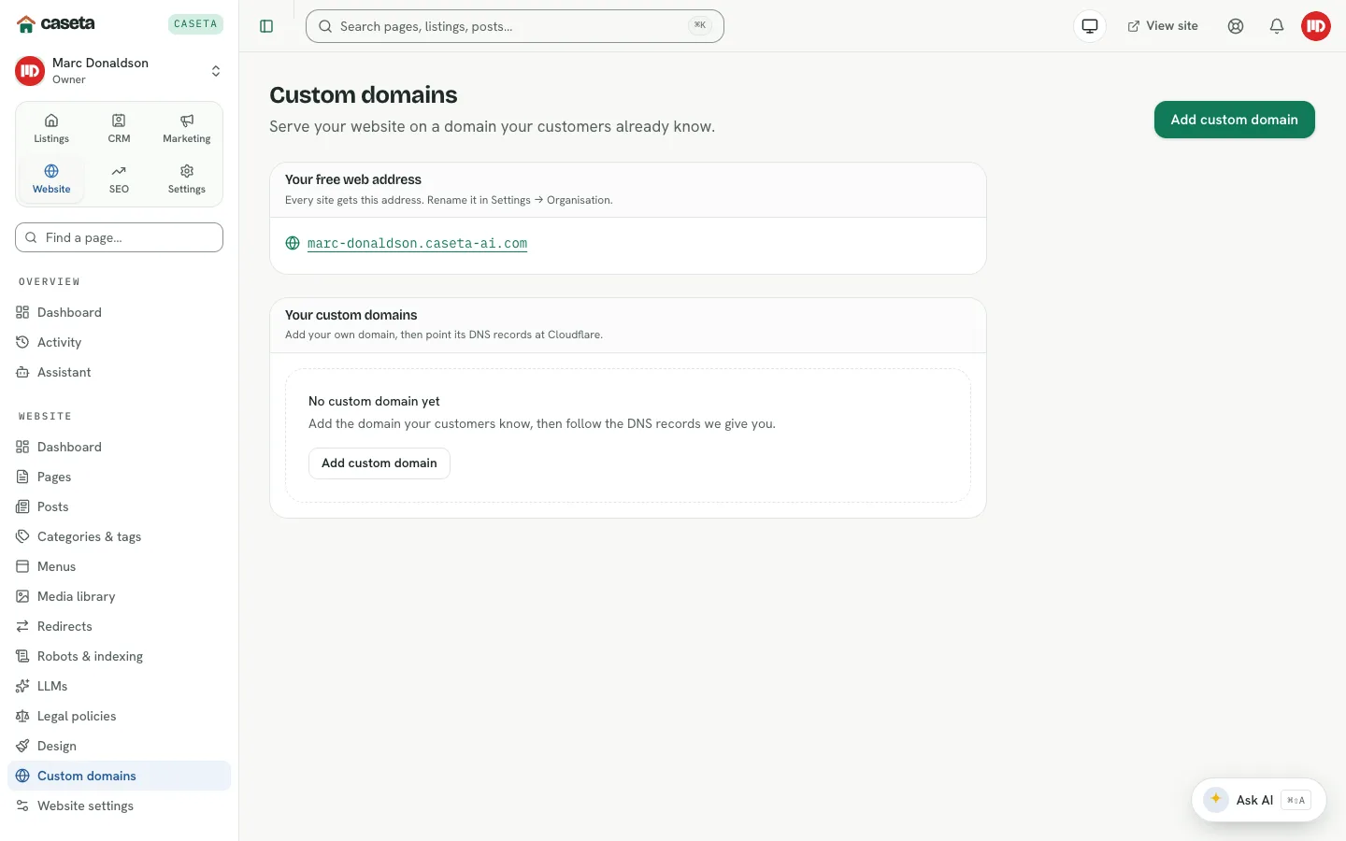Viewport: 1346px width, 841px height.
Task: Focus the top search bar
Action: pos(515,26)
